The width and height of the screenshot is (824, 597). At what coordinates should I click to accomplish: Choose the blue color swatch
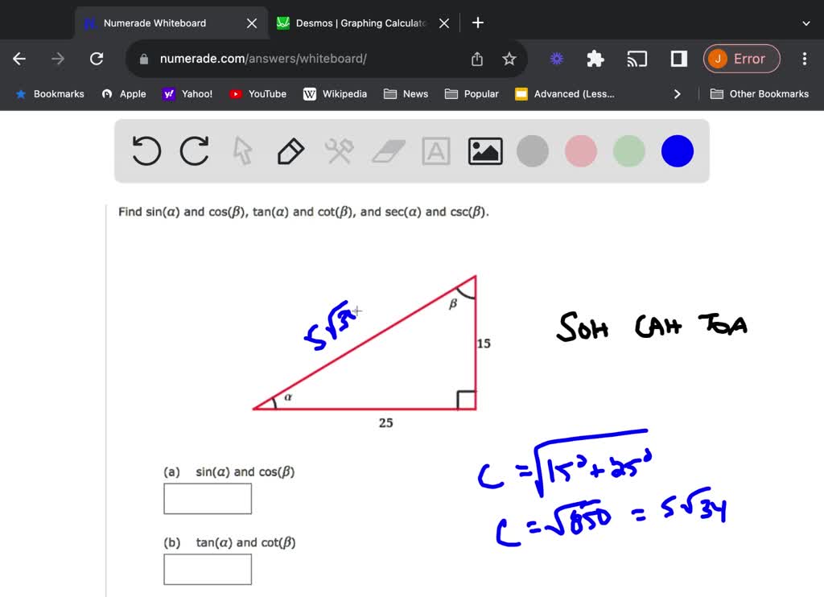677,150
